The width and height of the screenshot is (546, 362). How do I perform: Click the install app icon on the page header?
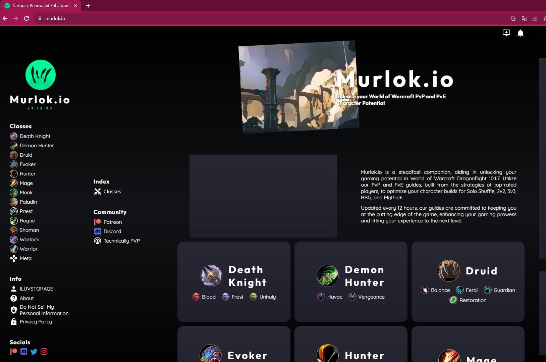pos(506,33)
